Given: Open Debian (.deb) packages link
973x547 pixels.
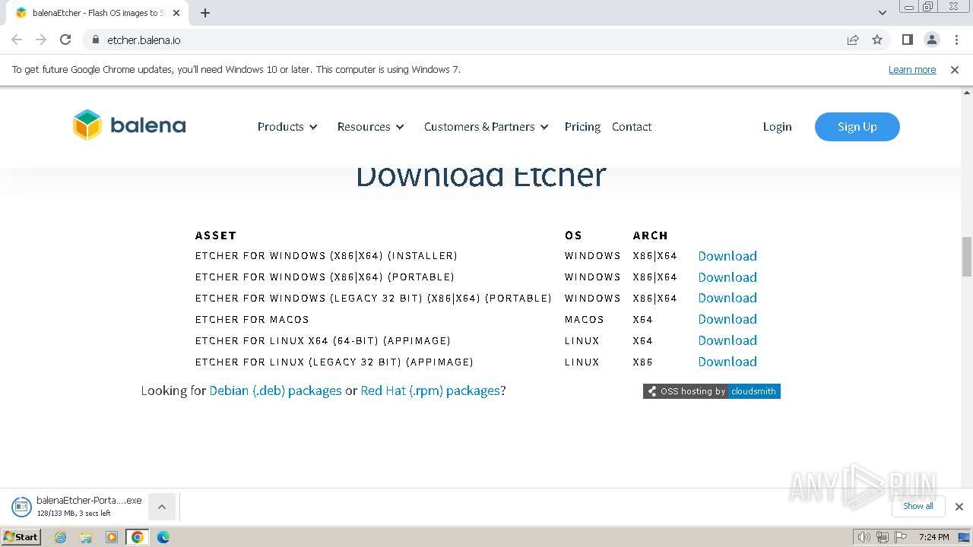Looking at the screenshot, I should pos(275,390).
